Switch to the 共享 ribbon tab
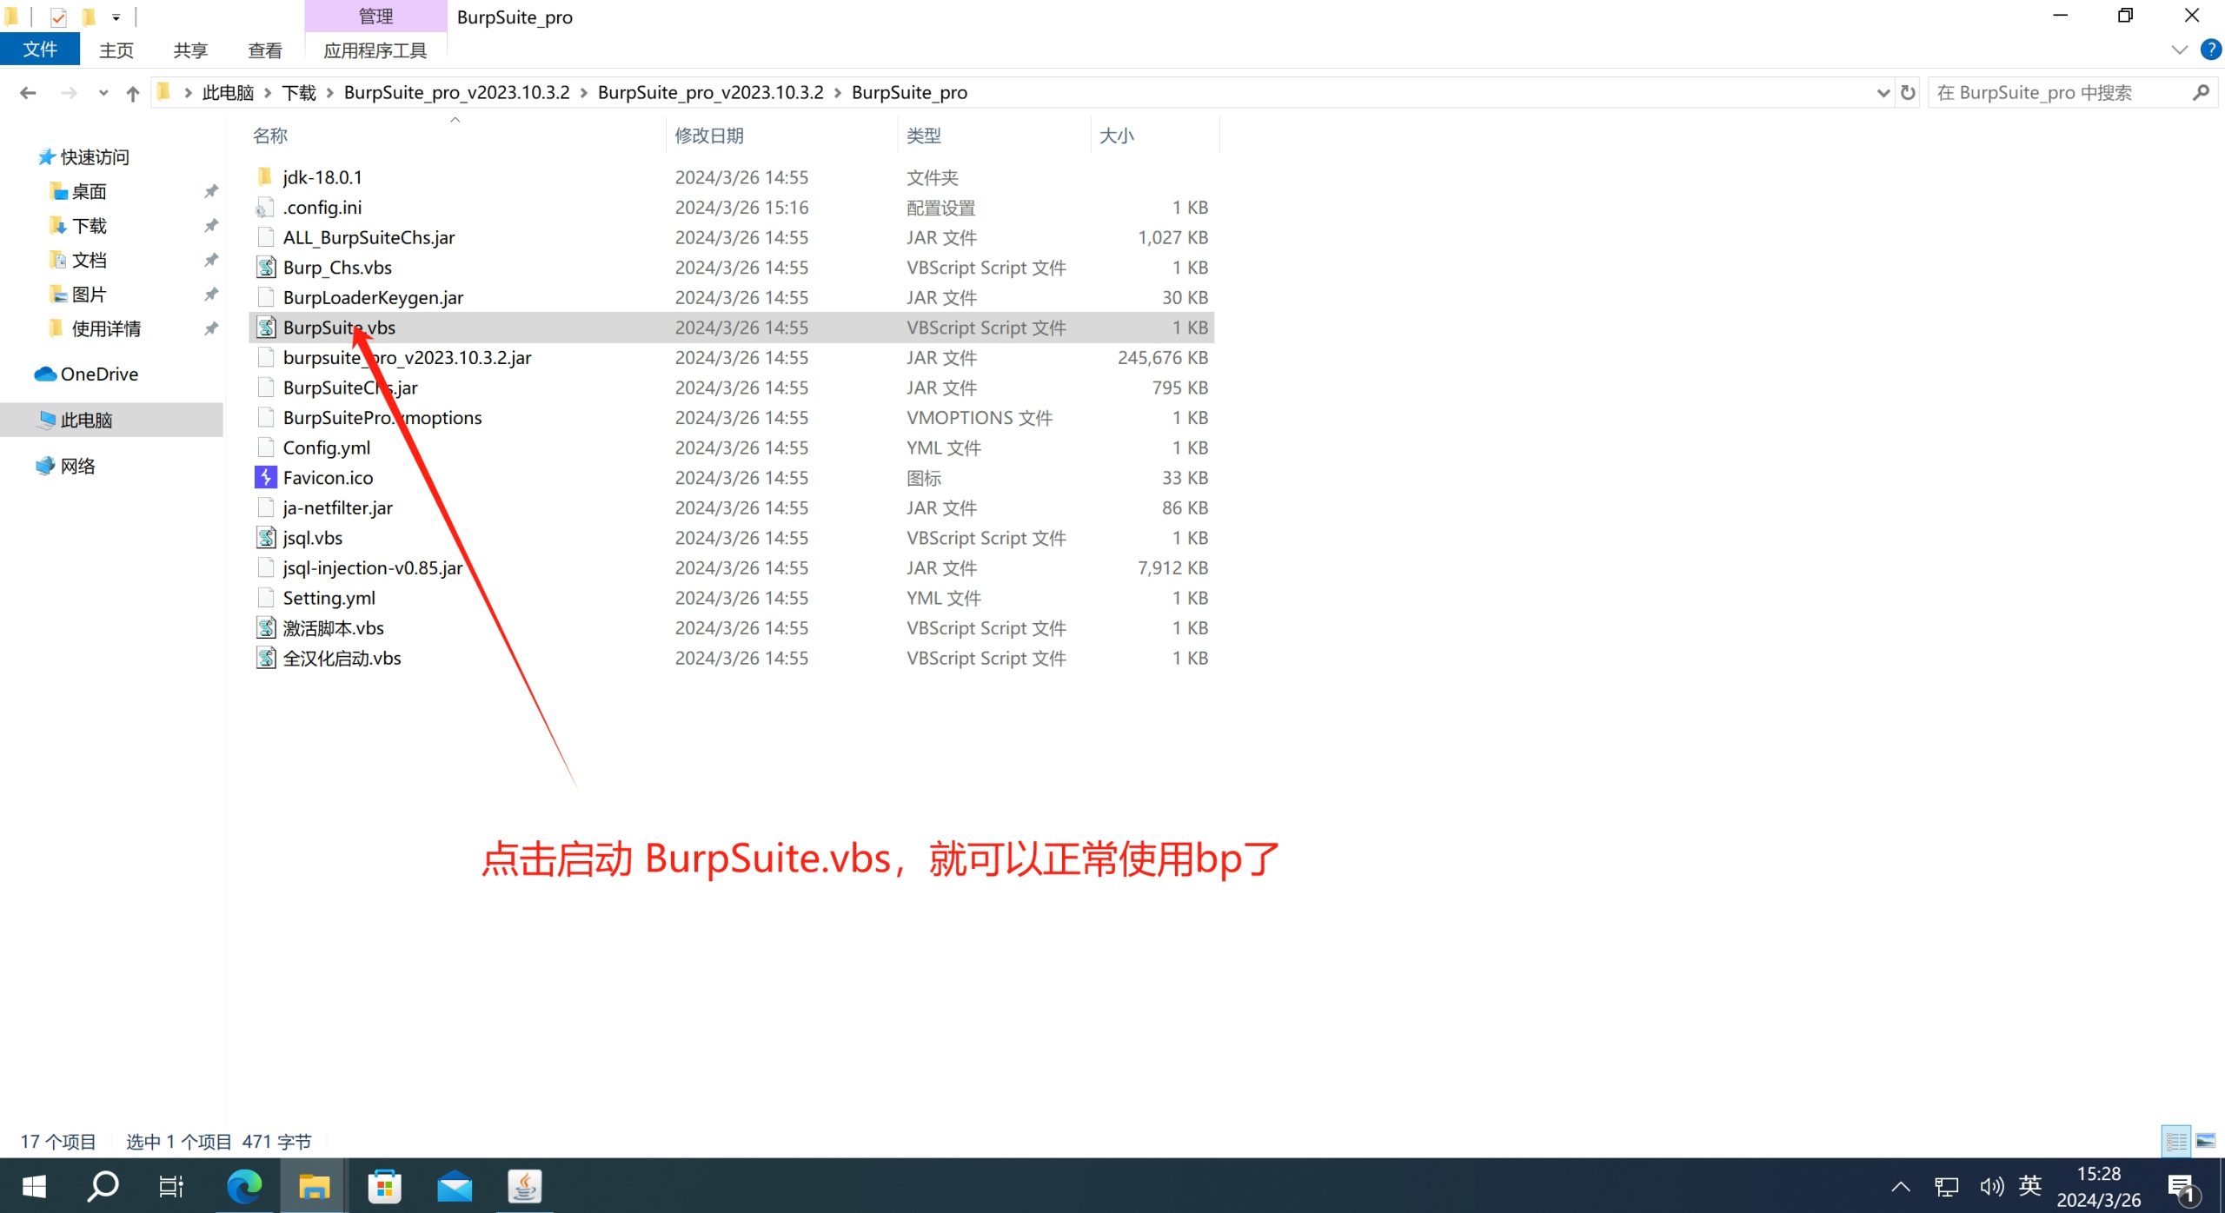This screenshot has width=2225, height=1213. [190, 50]
